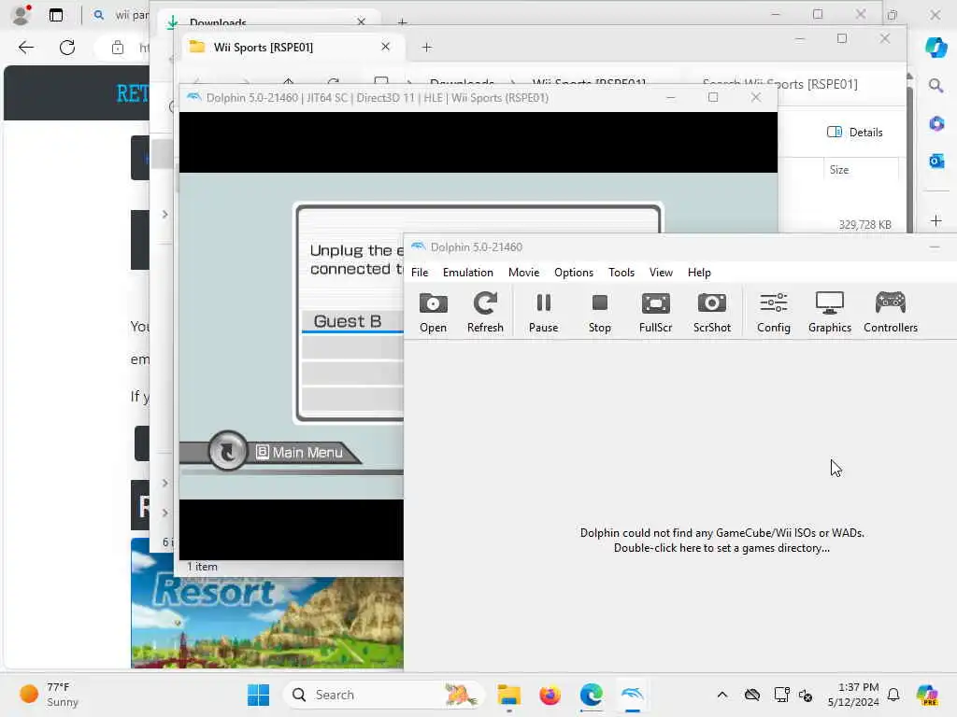Stop the running emulation
Screen dimensions: 957x717
click(x=599, y=312)
